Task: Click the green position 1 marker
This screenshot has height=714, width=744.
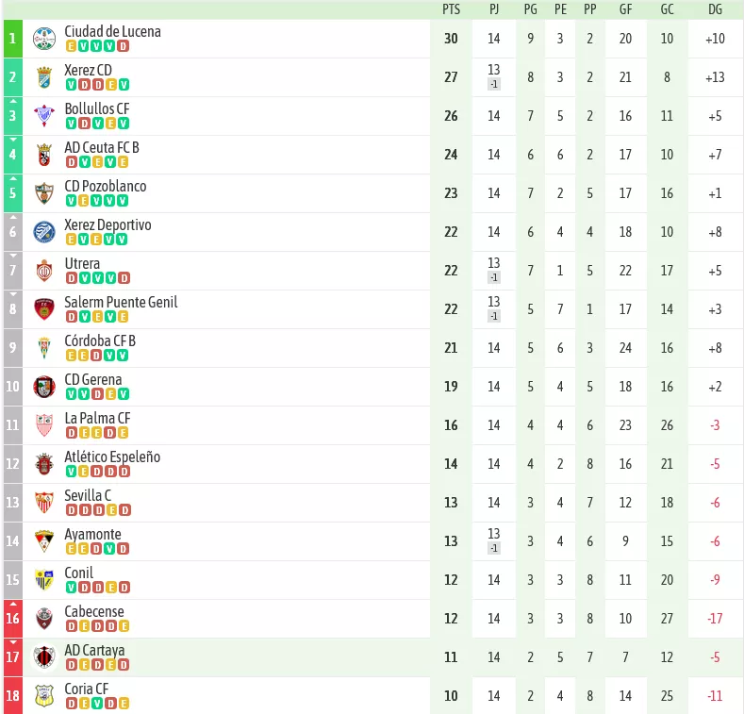Action: pos(13,39)
